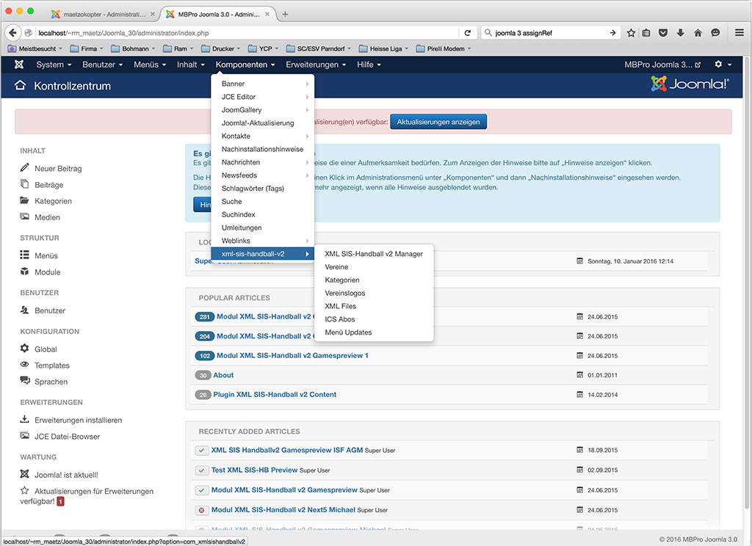Click the users icon beside Benutzer in sidebar
The height and width of the screenshot is (546, 752).
pyautogui.click(x=24, y=310)
